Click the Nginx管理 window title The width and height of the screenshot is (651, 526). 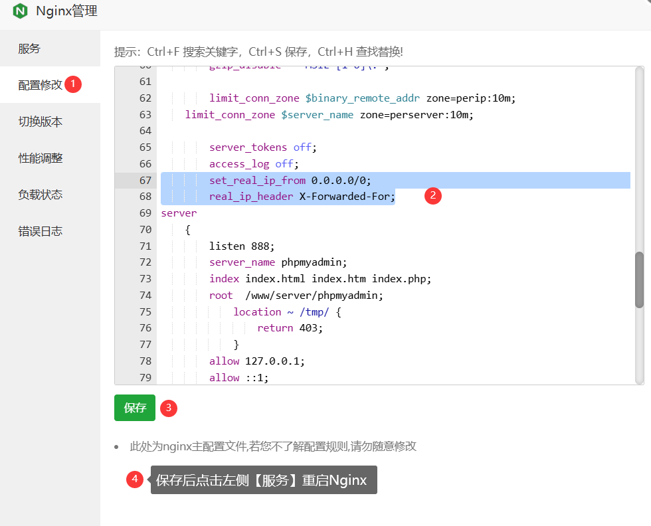click(67, 11)
